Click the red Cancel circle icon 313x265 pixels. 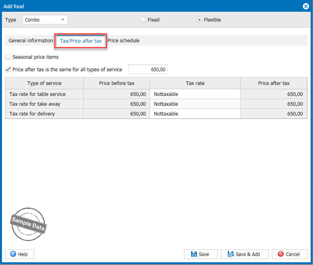pos(280,254)
